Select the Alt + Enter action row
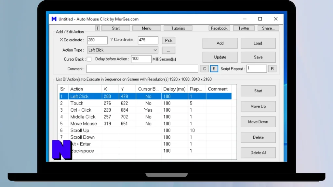This screenshot has height=187, width=333. 145,144
